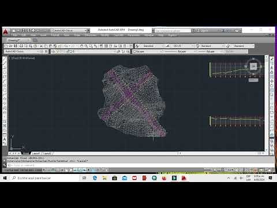This screenshot has width=277, height=208.
Task: Click the drawing area vertical scrollbar
Action: pos(267,103)
